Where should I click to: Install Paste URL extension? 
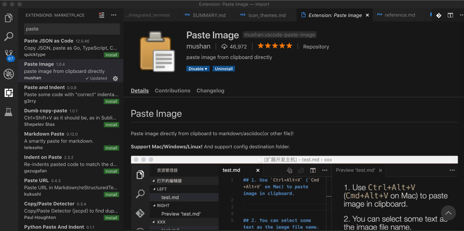coord(111,195)
